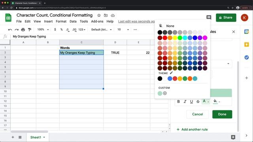Click the Italic formatting icon

(x=185, y=101)
